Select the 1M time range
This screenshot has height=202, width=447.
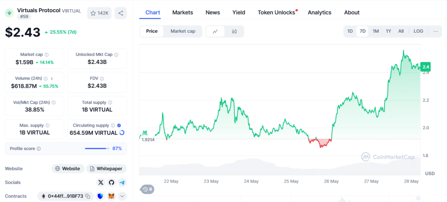(x=375, y=31)
